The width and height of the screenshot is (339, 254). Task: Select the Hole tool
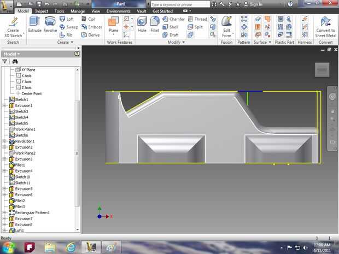pyautogui.click(x=142, y=25)
